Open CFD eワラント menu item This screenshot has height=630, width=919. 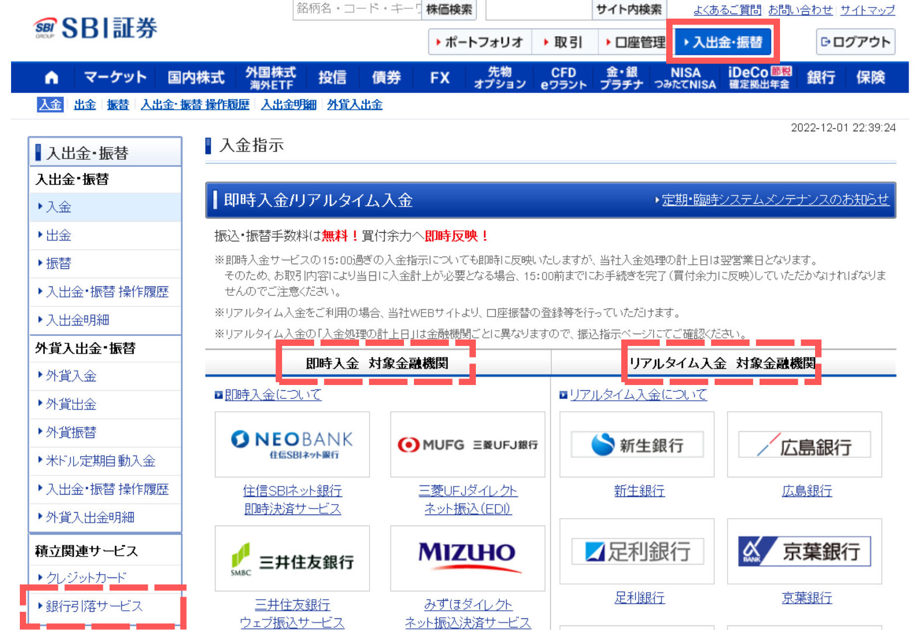click(563, 77)
